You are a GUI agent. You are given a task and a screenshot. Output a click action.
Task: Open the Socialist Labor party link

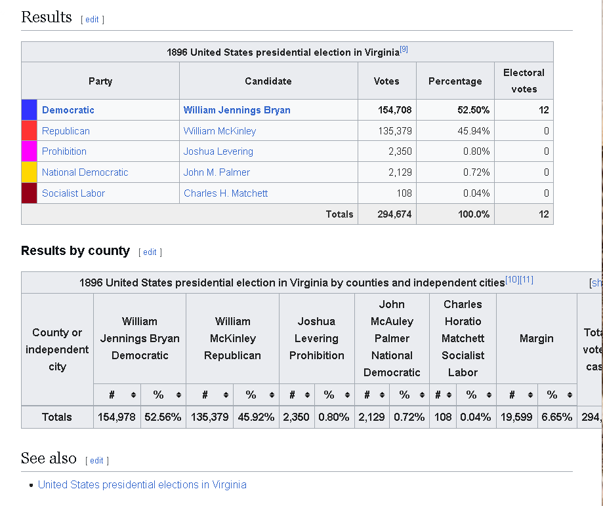(x=73, y=193)
